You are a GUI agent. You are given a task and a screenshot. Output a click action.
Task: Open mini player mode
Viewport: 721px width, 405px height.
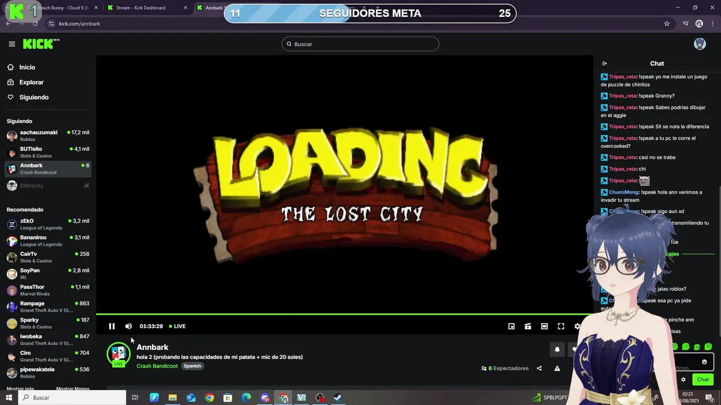click(511, 326)
